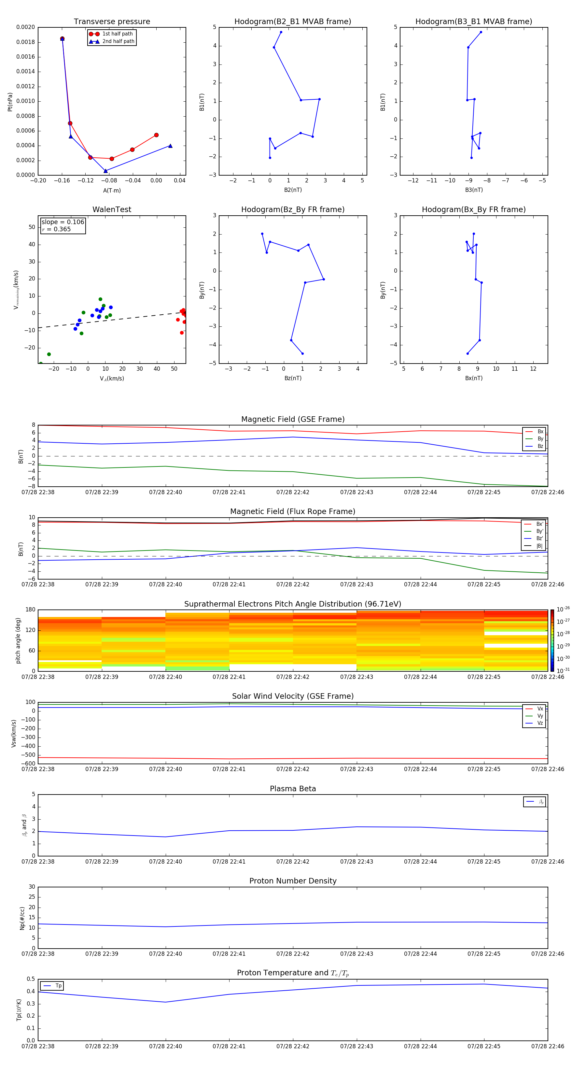
Task: Click the 'Plasma Beta' panel title
Action: coord(293,789)
